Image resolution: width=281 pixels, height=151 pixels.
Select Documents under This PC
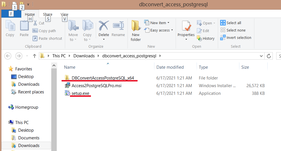pyautogui.click(x=29, y=138)
